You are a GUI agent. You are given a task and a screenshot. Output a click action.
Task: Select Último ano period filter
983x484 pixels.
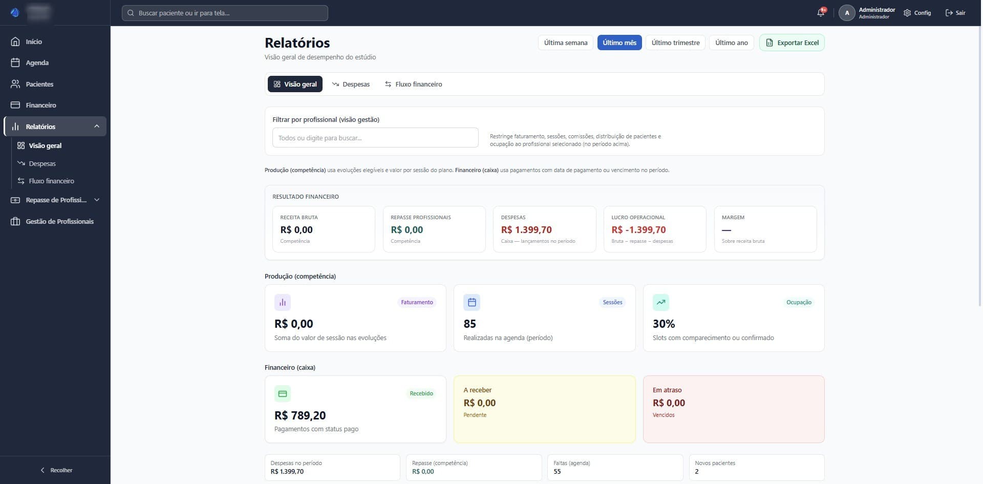coord(731,43)
